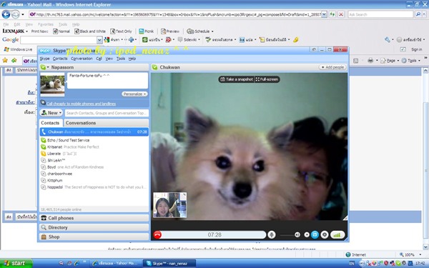Open the Personalize dropdown
This screenshot has height=268, width=429.
[134, 94]
